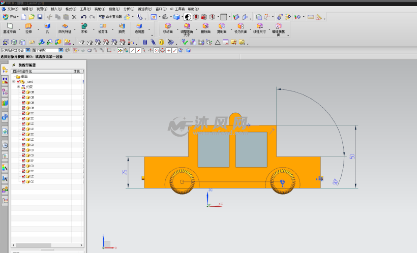The image size is (417, 253).
Task: Select the blue shaded cube rendering icon
Action: pyautogui.click(x=176, y=17)
